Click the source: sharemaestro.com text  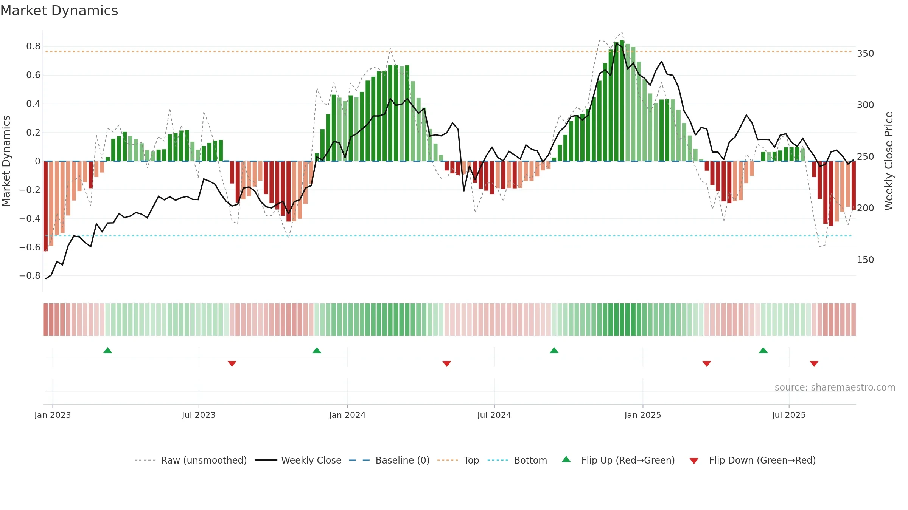point(835,387)
